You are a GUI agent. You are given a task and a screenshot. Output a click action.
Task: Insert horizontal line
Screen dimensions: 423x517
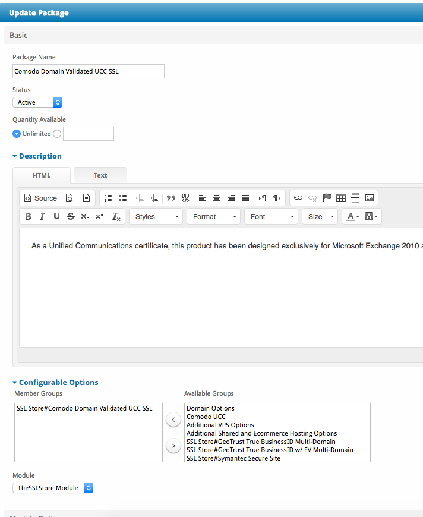(355, 198)
